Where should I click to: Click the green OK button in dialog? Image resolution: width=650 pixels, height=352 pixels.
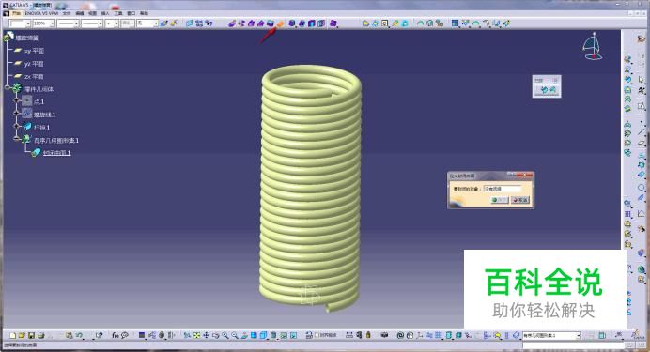tap(499, 200)
